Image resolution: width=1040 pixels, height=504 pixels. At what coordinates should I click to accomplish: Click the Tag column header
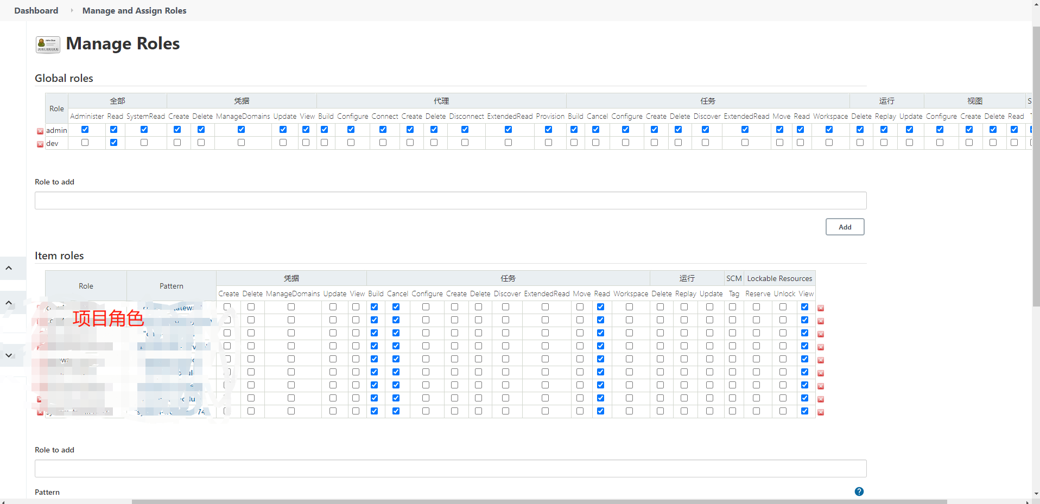[x=734, y=294]
